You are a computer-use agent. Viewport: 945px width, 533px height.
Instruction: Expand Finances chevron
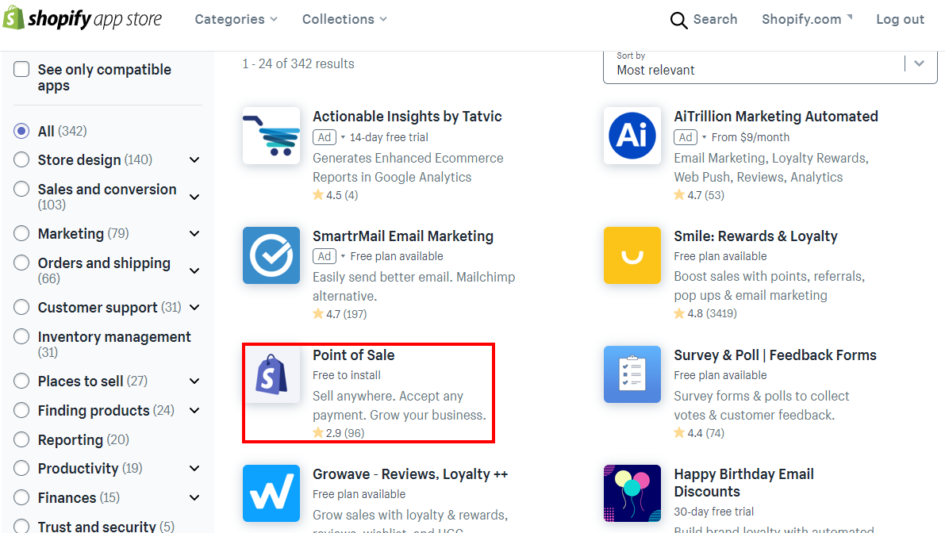tap(194, 498)
